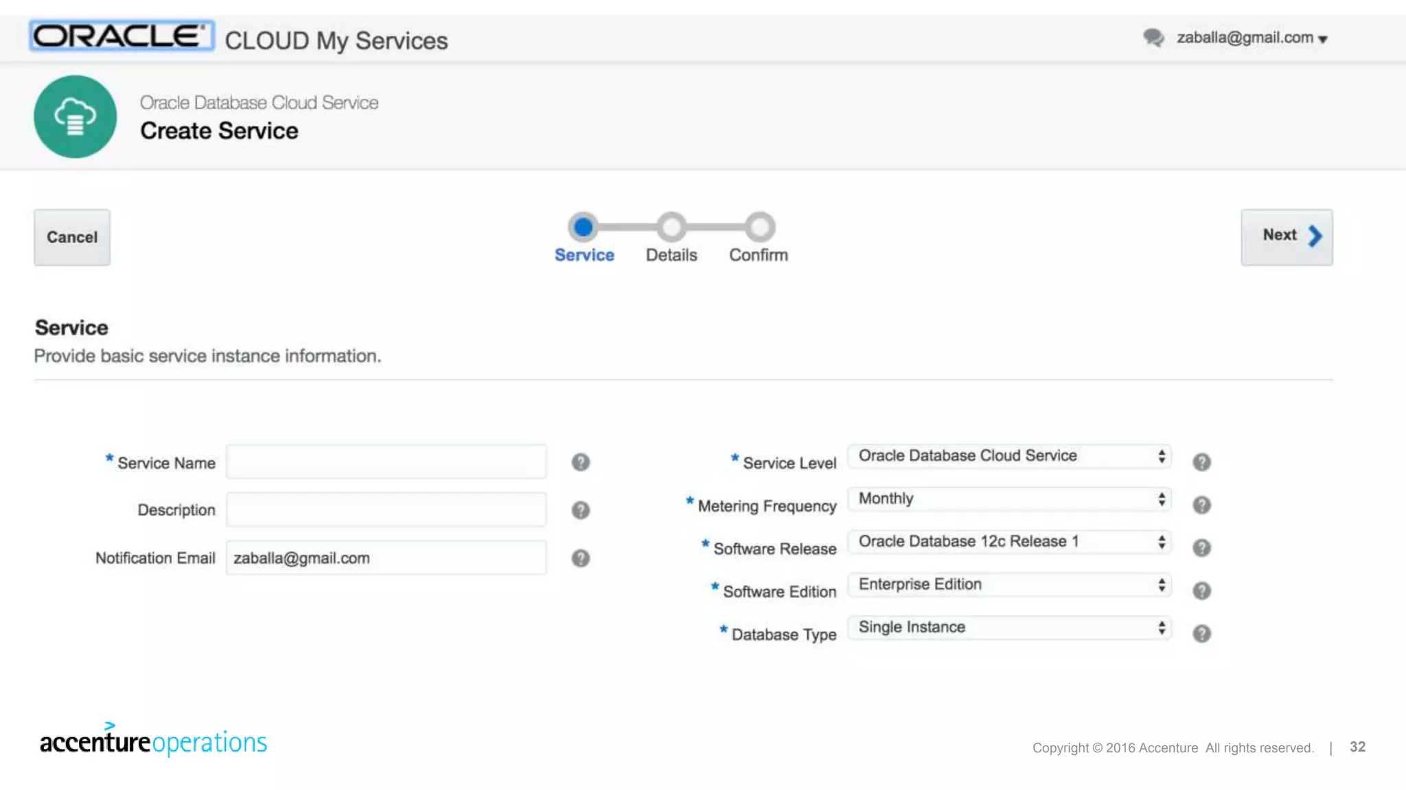Click the green database cloud service icon
The height and width of the screenshot is (790, 1406).
(x=76, y=117)
